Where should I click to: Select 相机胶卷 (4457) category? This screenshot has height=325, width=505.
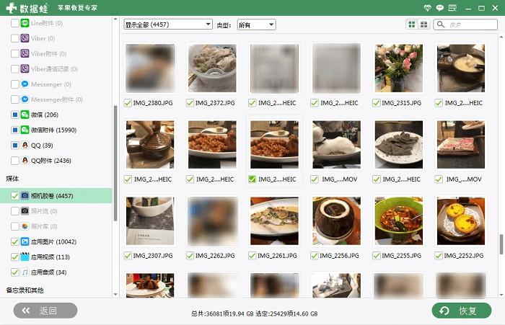[x=56, y=195]
